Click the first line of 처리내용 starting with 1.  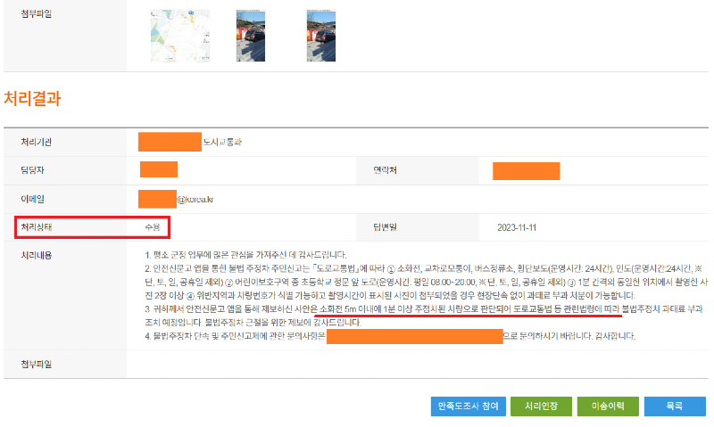[x=246, y=255]
